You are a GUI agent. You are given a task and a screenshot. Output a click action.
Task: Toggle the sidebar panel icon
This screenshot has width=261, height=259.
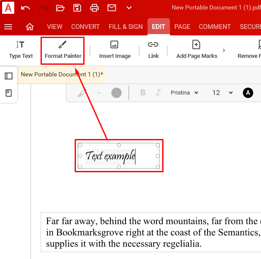pos(9,76)
